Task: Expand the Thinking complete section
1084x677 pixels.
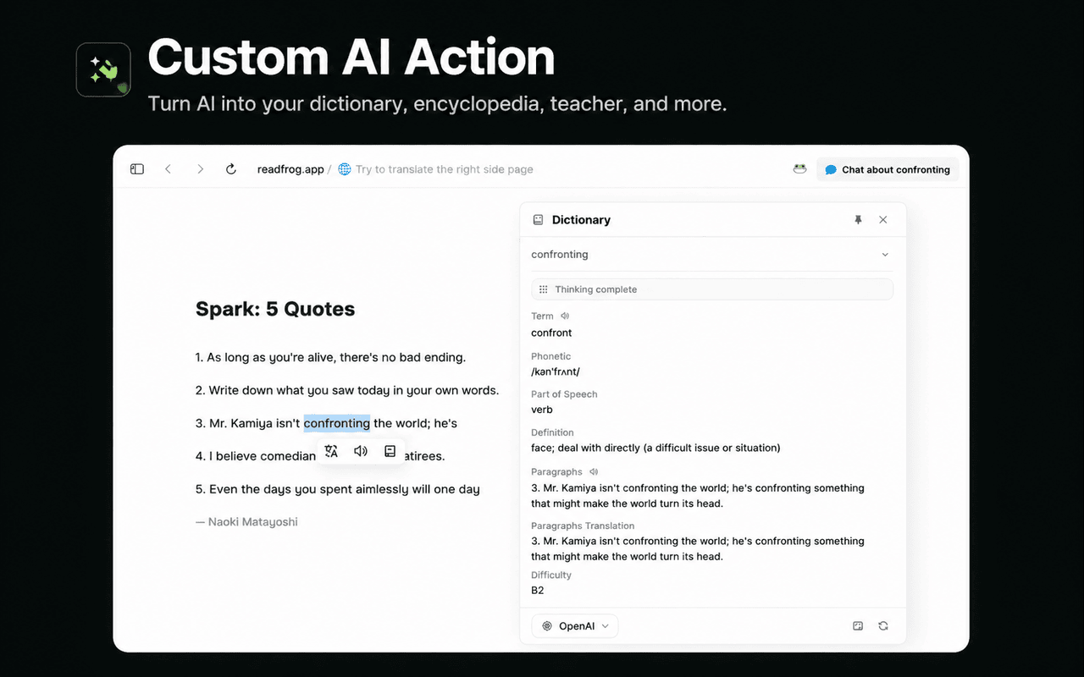Action: pos(712,289)
